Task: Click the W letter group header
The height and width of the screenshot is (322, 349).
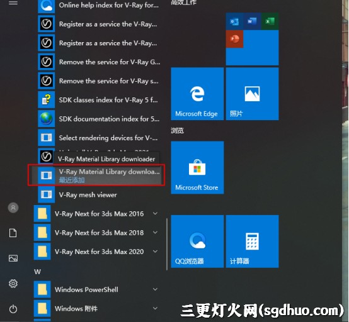Action: pyautogui.click(x=38, y=272)
